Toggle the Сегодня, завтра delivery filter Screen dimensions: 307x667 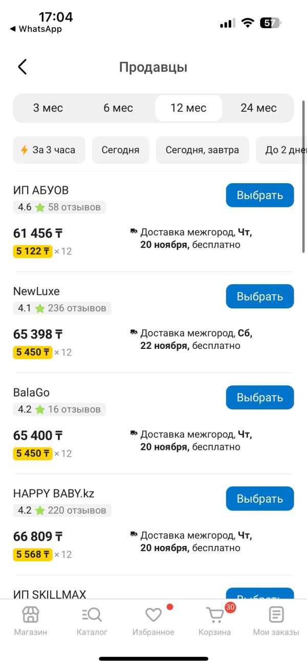tap(202, 150)
